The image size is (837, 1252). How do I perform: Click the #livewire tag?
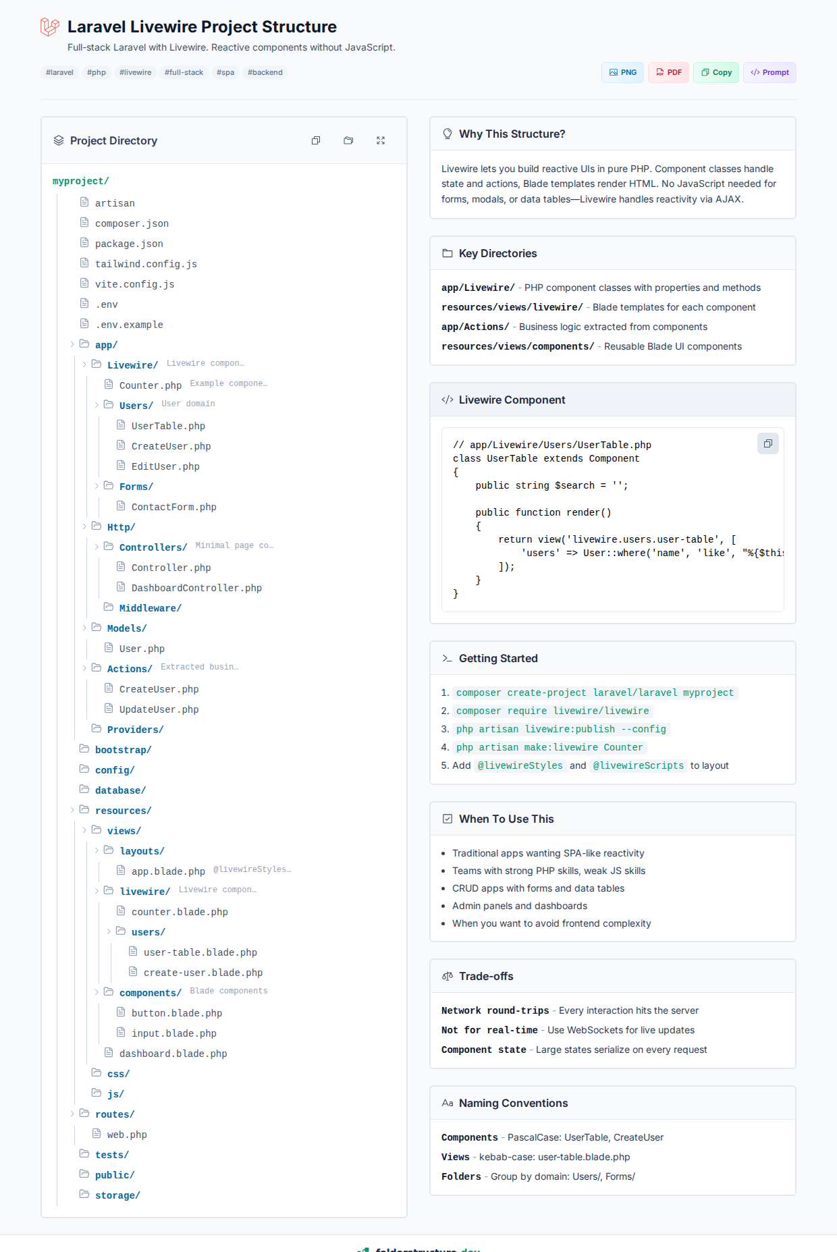[136, 72]
